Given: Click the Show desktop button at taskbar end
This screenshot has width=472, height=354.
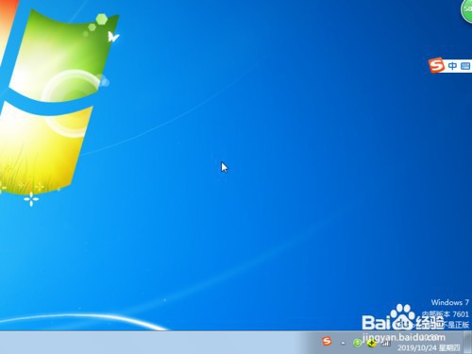Looking at the screenshot, I should pyautogui.click(x=468, y=343).
